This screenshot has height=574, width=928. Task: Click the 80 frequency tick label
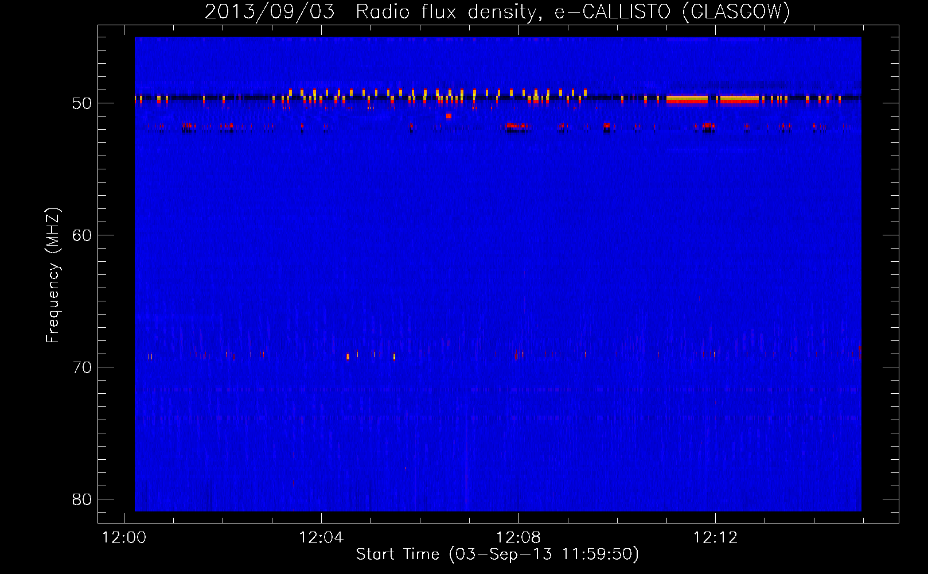82,499
